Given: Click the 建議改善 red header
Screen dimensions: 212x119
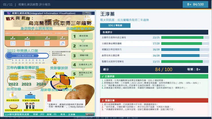Looking at the screenshot, I should pyautogui.click(x=154, y=100).
